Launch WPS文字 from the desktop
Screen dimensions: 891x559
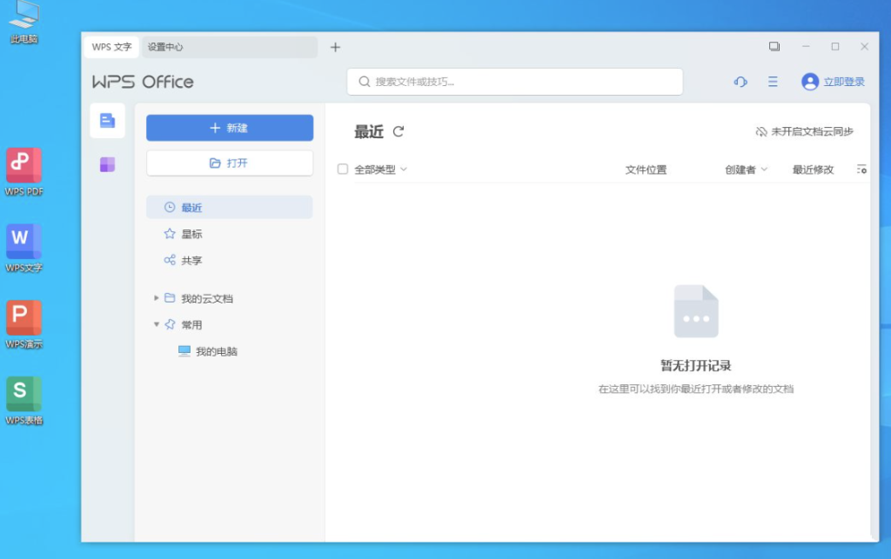(x=23, y=248)
